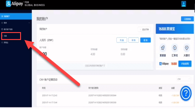Select the 2020-07-14 17:22:43 transaction time
195x109 pixels.
point(50,95)
